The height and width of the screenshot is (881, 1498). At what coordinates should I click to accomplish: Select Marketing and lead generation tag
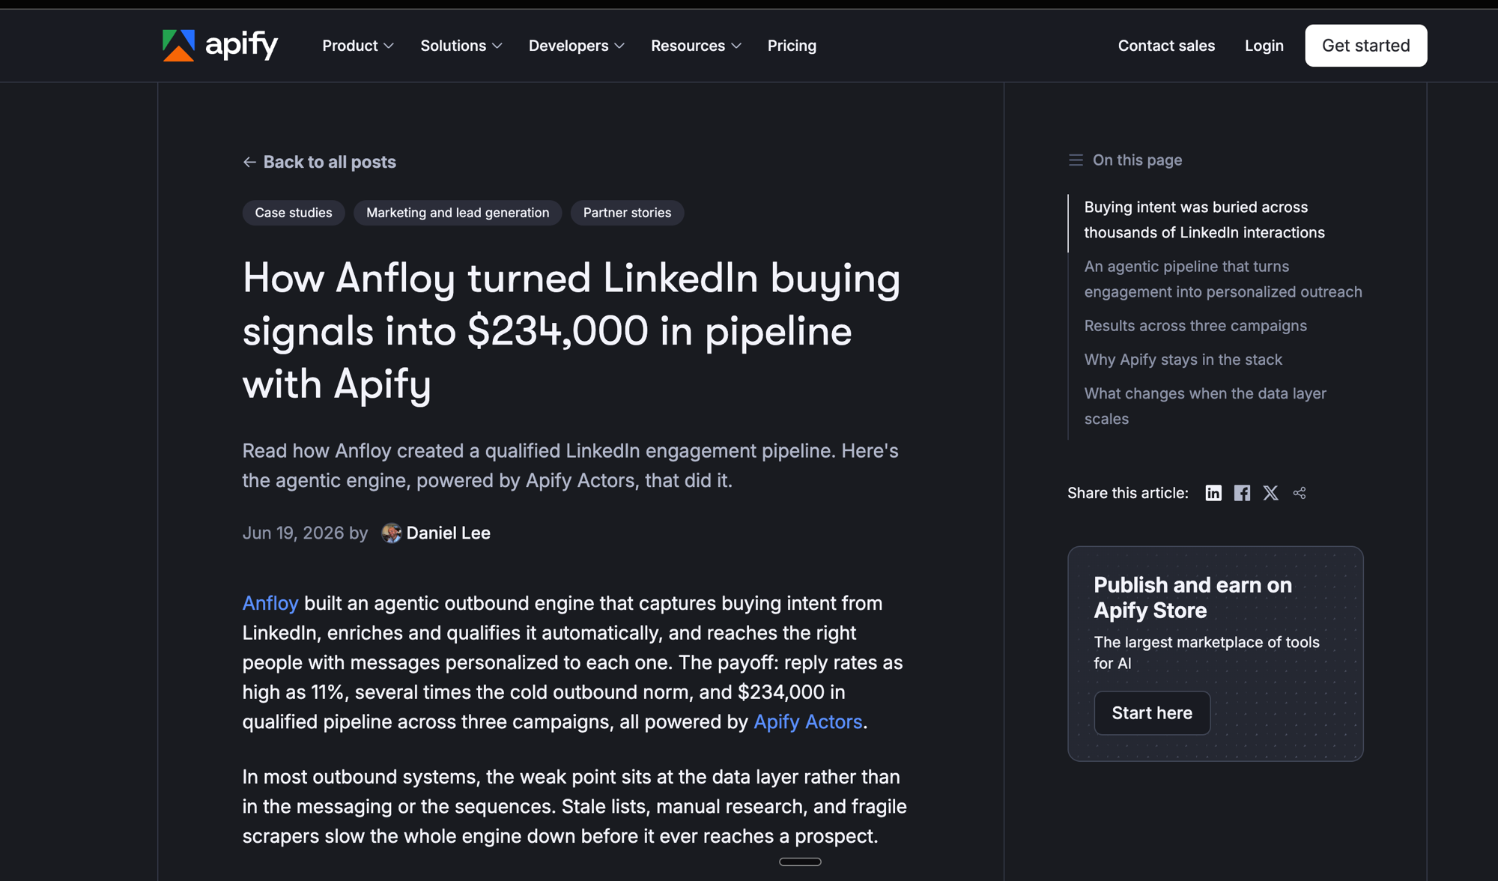[x=458, y=213]
